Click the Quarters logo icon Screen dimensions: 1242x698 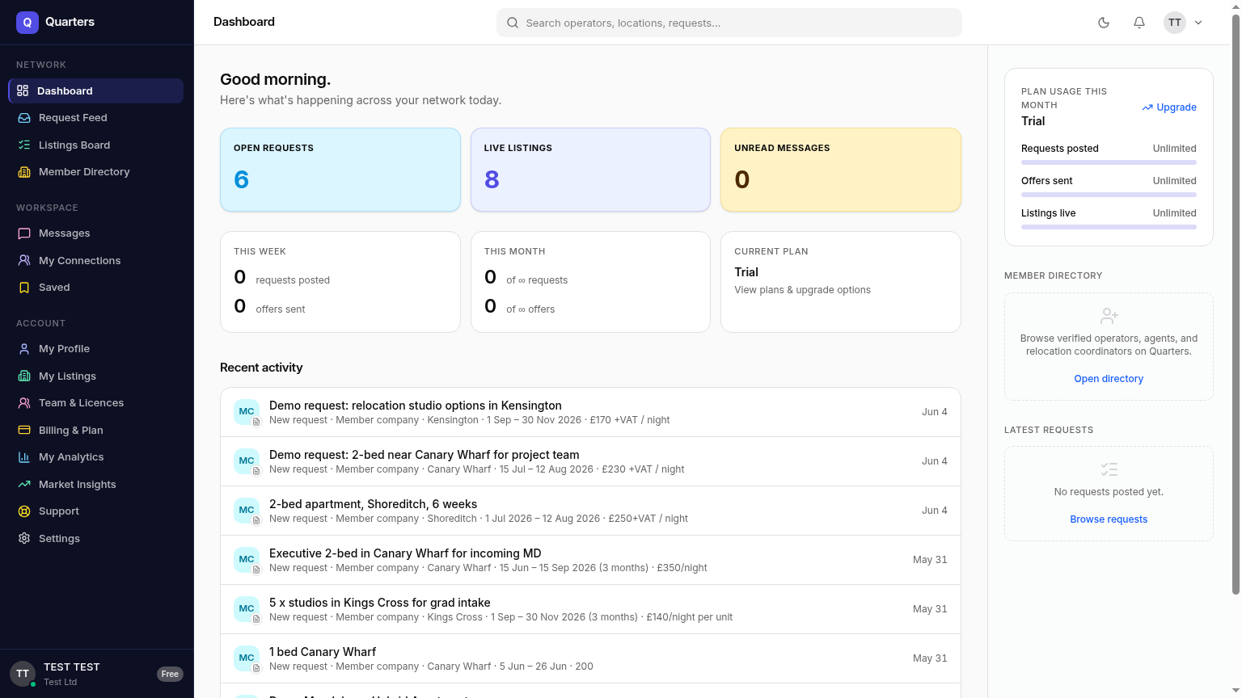(x=27, y=23)
